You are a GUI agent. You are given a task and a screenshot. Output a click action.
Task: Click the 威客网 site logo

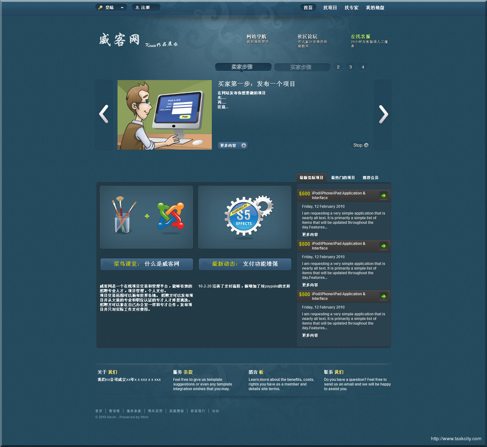(x=120, y=40)
